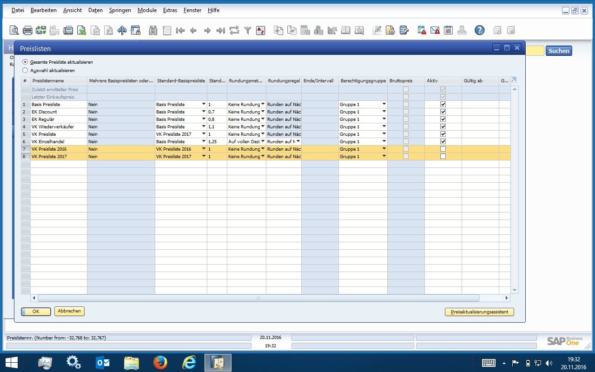Open Firefox from the taskbar

point(160,363)
